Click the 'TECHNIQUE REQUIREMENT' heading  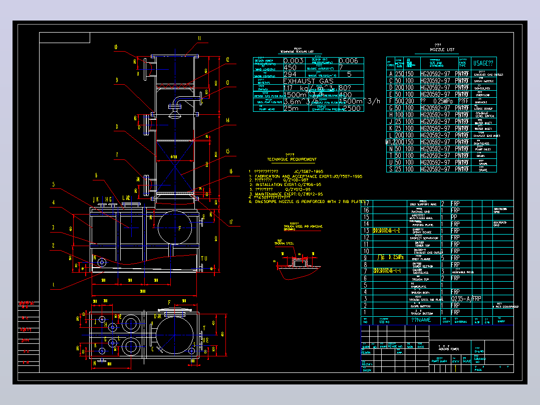point(292,159)
